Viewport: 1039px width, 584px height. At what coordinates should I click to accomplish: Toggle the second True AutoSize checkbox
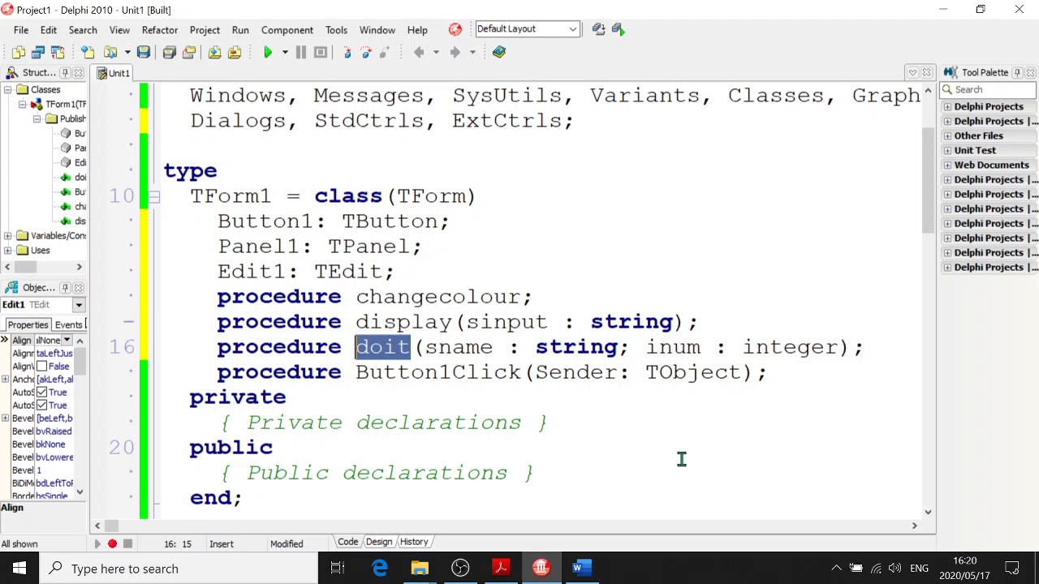click(x=41, y=405)
